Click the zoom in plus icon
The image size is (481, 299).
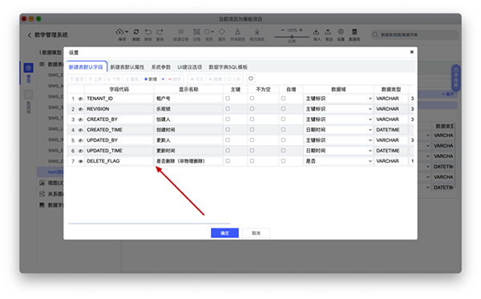coord(301,30)
